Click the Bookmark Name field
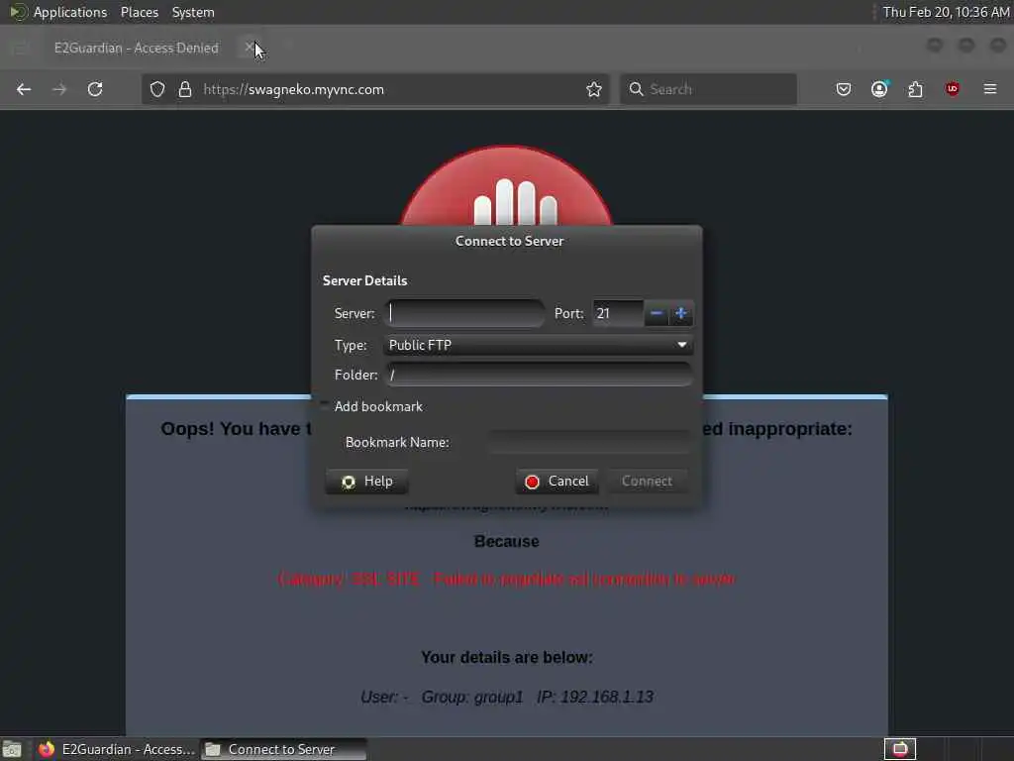This screenshot has height=761, width=1014. (x=588, y=442)
